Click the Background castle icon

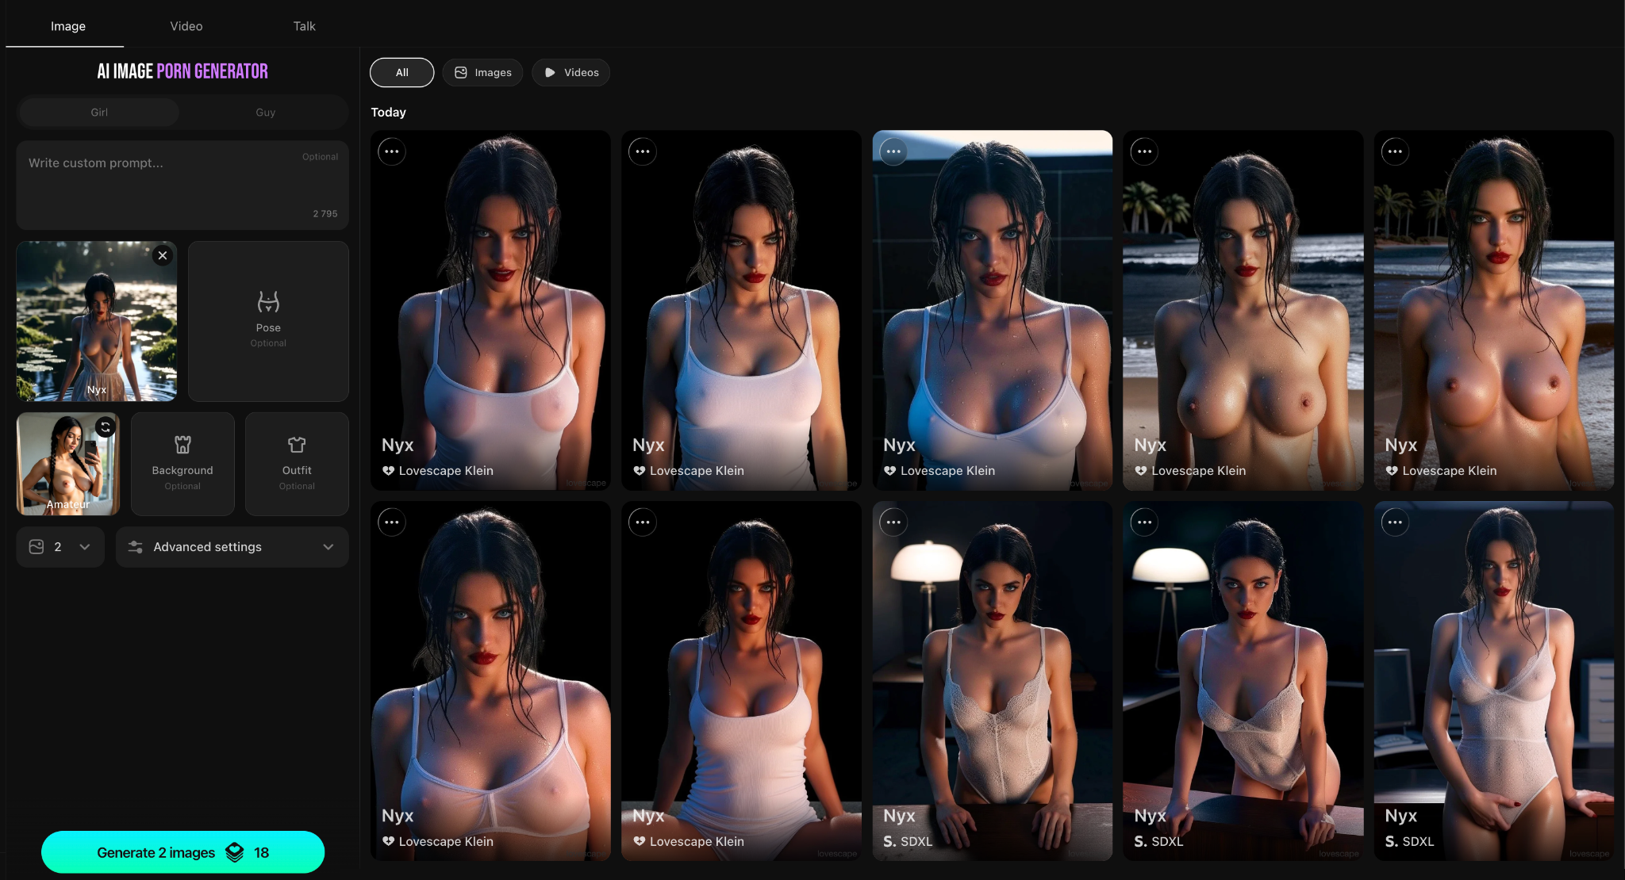click(x=182, y=445)
